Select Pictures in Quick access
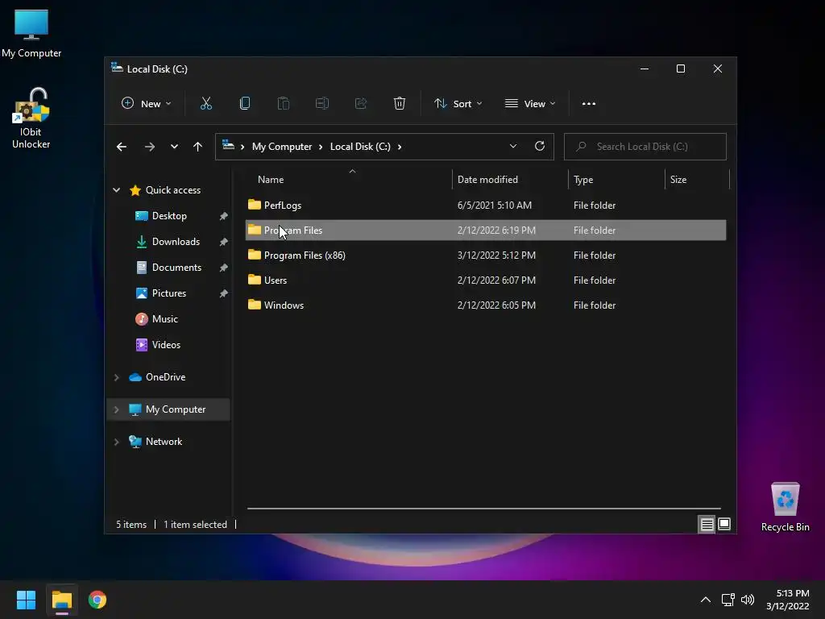 pos(169,293)
